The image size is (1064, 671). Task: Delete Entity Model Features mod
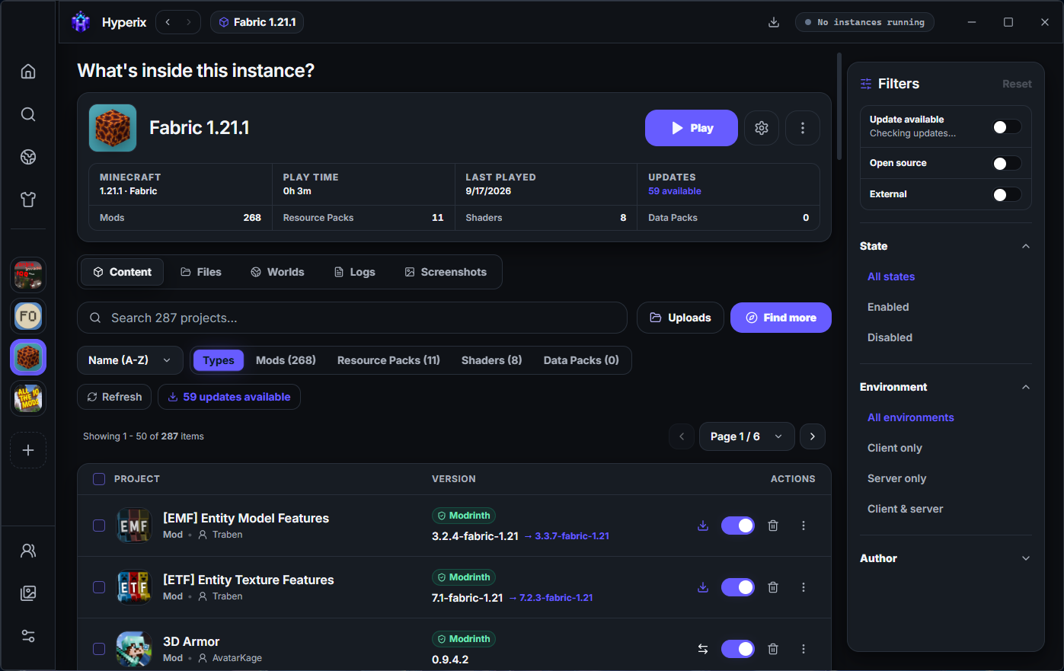click(773, 526)
